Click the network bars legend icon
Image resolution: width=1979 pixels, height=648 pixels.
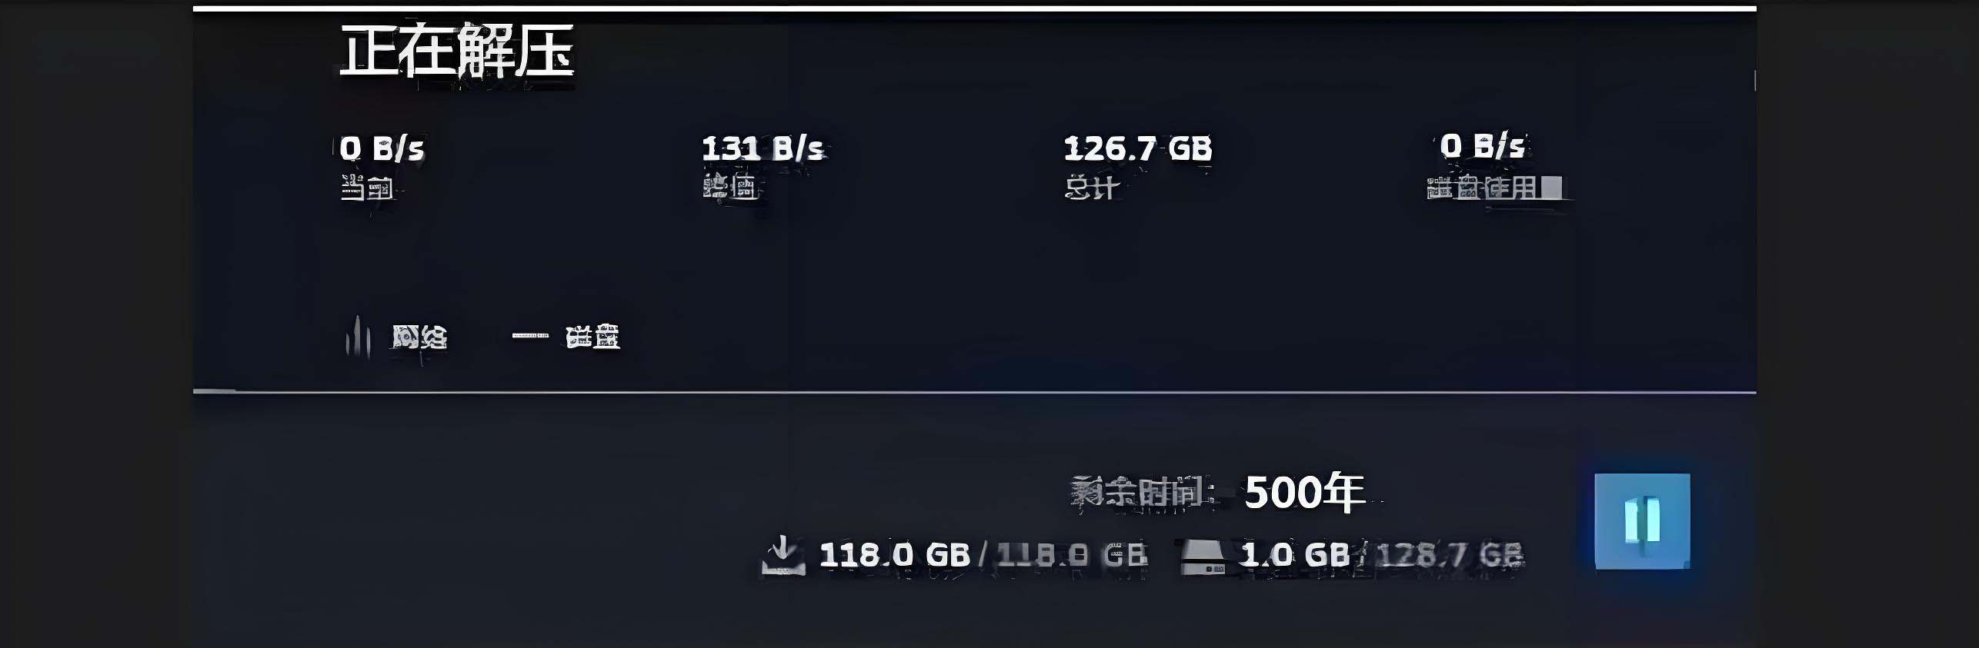click(x=358, y=337)
